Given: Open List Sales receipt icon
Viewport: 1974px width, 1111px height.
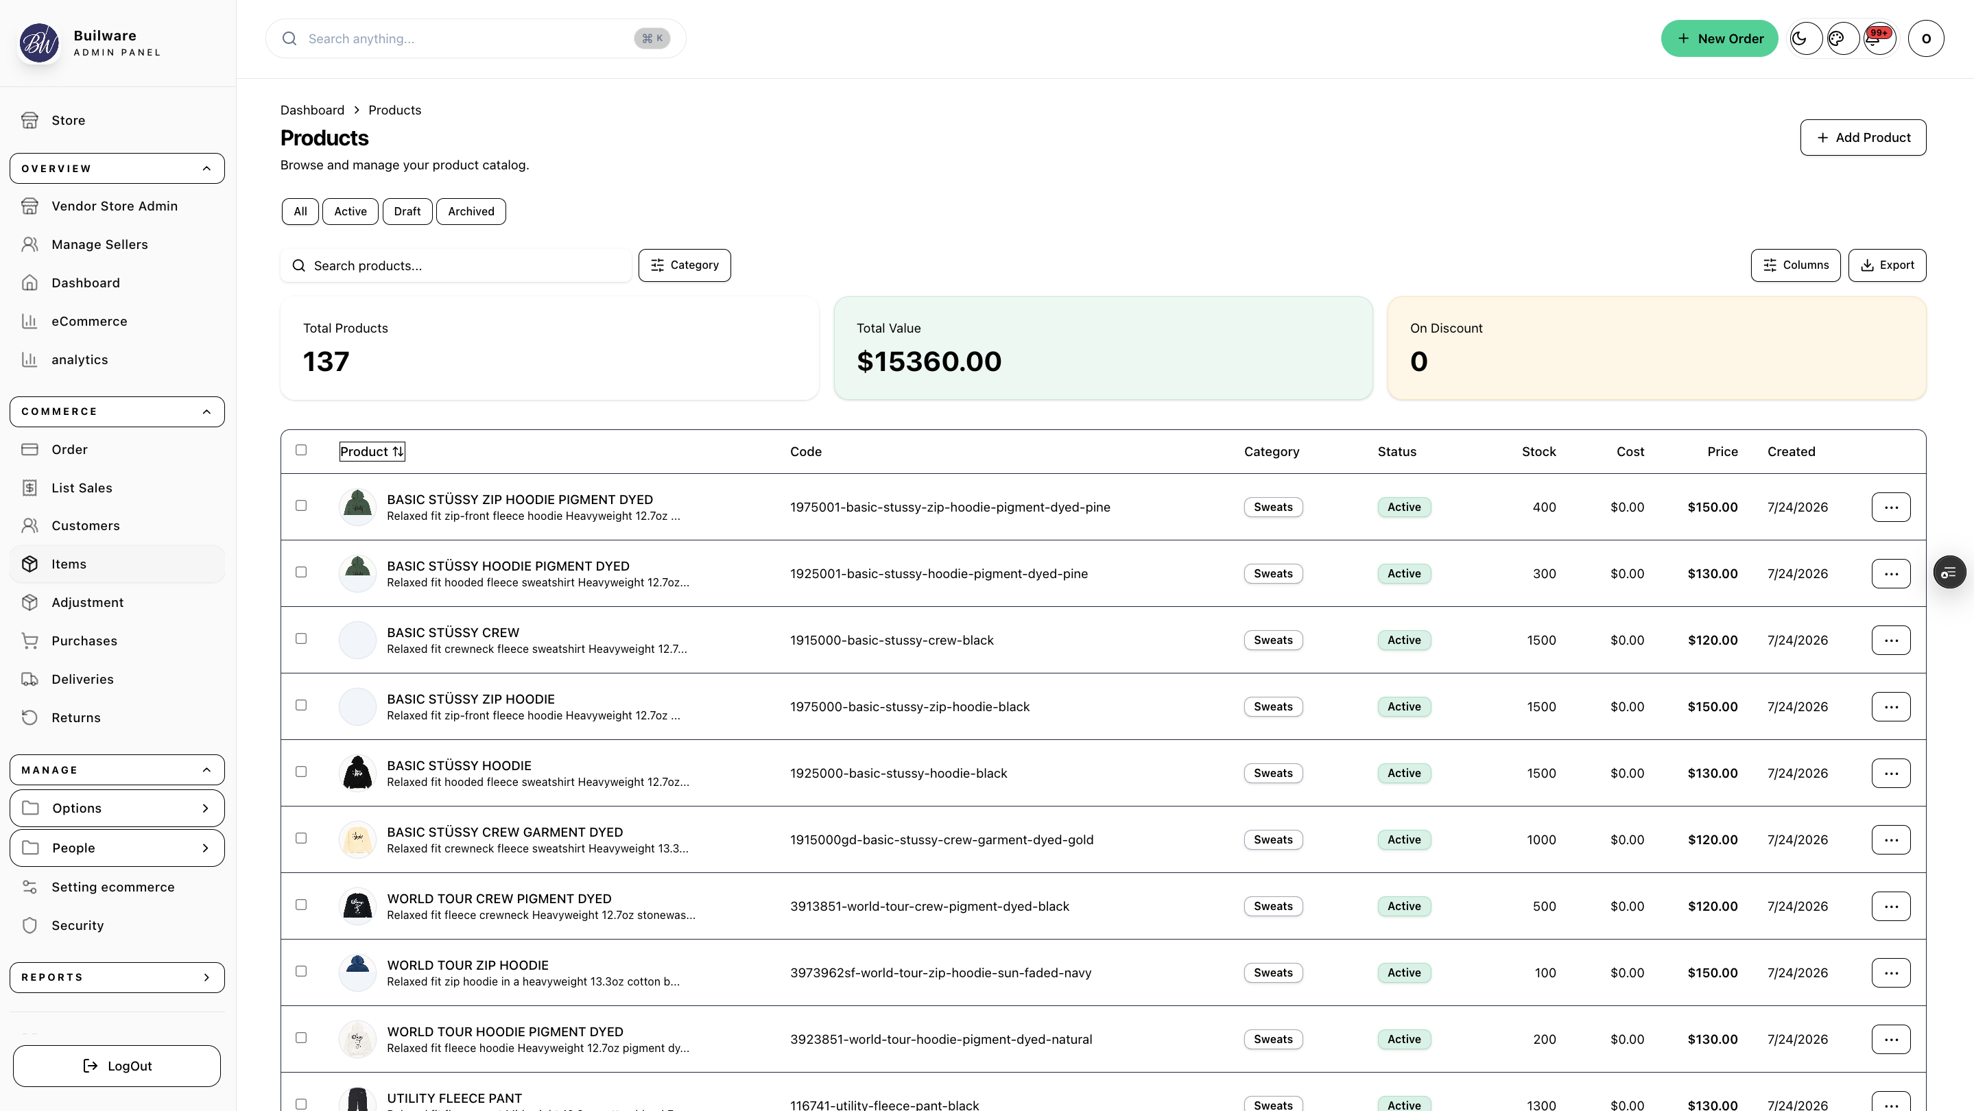Looking at the screenshot, I should [30, 488].
